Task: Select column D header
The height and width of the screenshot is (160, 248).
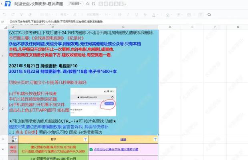Action: [169, 27]
